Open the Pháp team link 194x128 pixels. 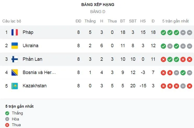tap(28, 32)
